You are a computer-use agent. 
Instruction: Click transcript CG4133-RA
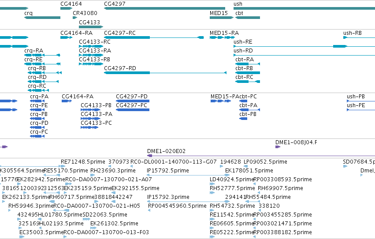click(x=91, y=55)
